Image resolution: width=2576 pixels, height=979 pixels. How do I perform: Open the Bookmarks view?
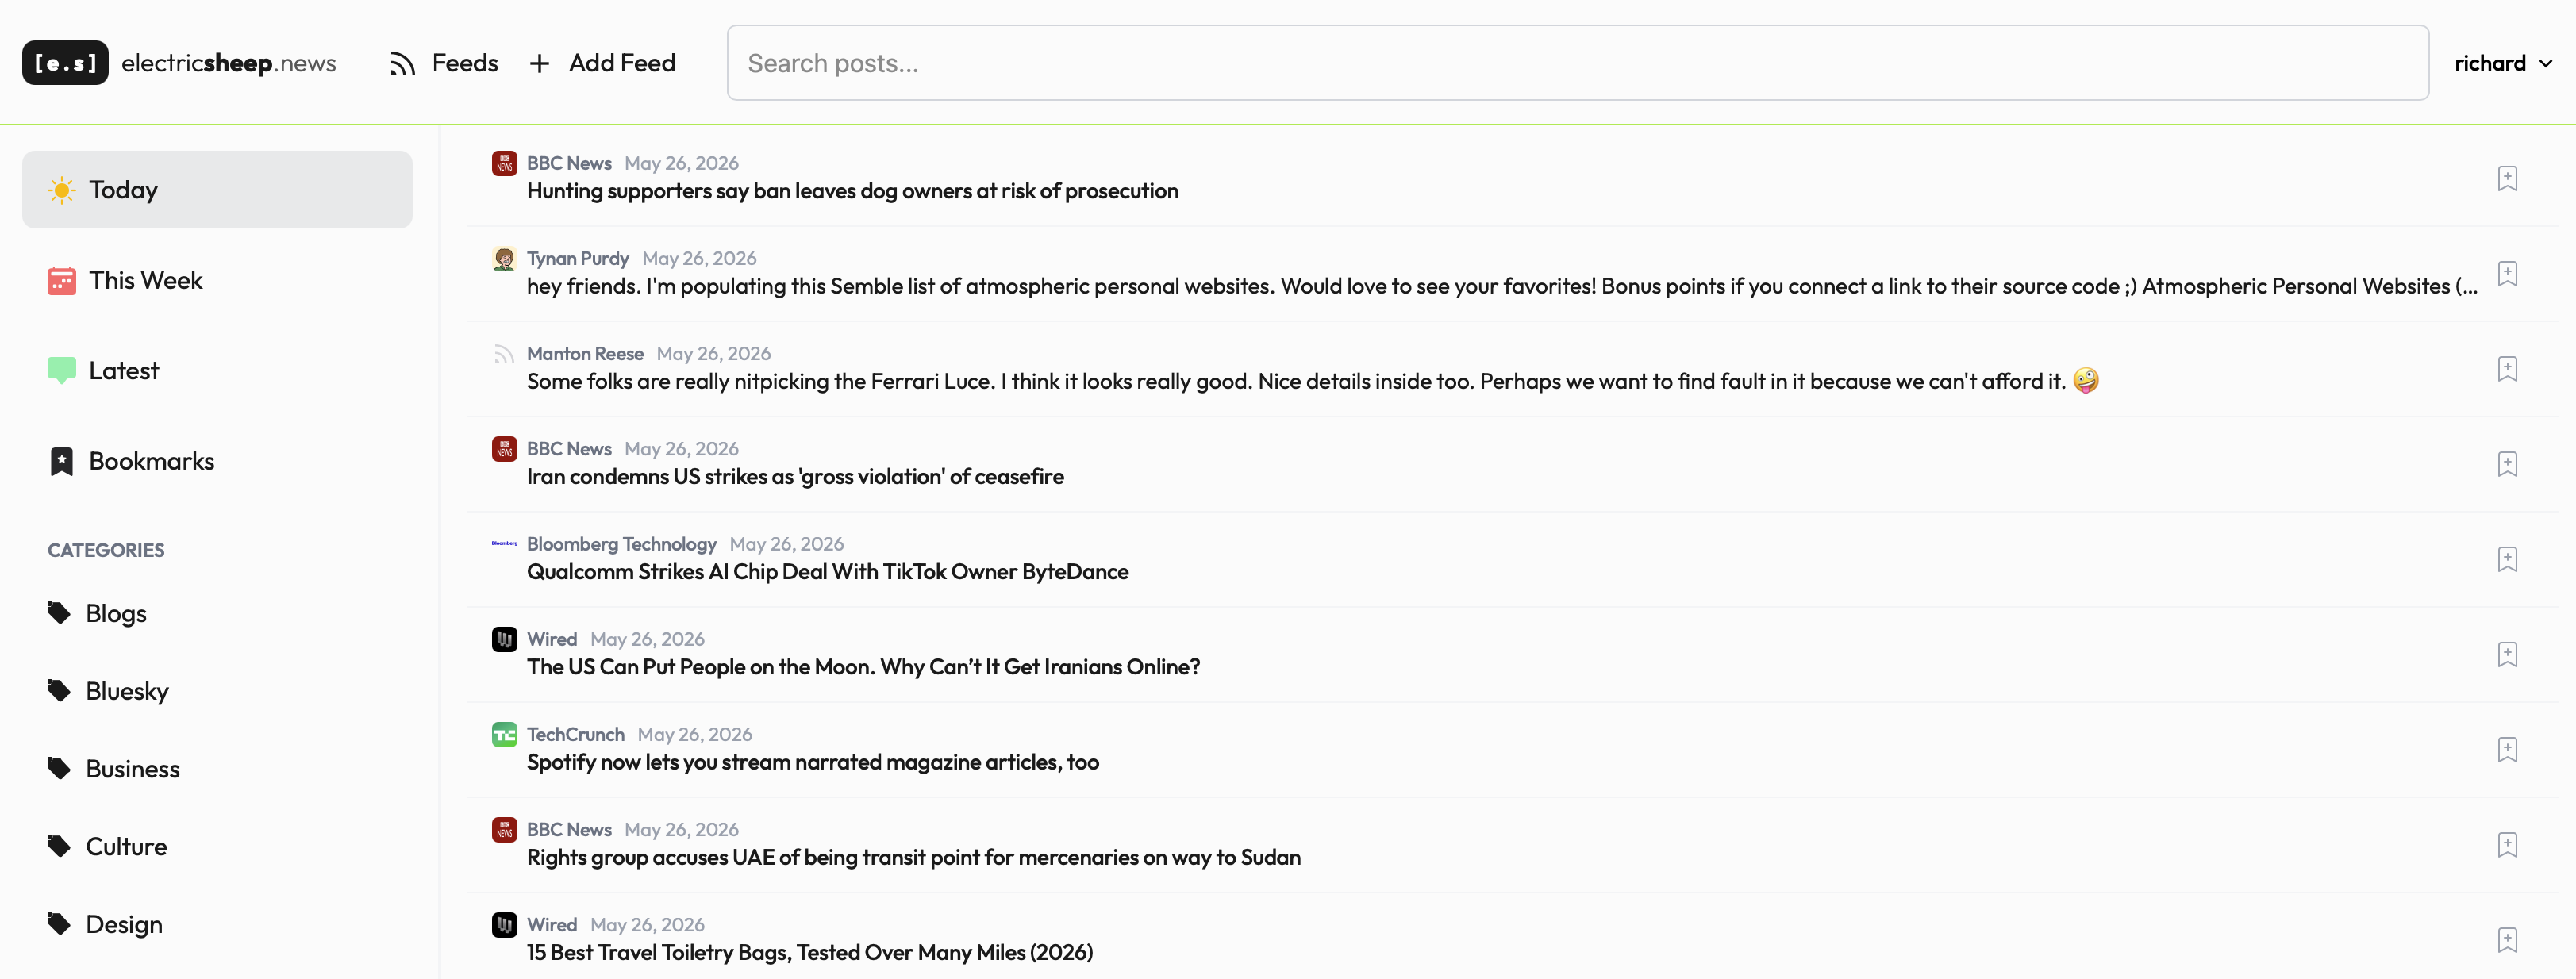[x=217, y=461]
